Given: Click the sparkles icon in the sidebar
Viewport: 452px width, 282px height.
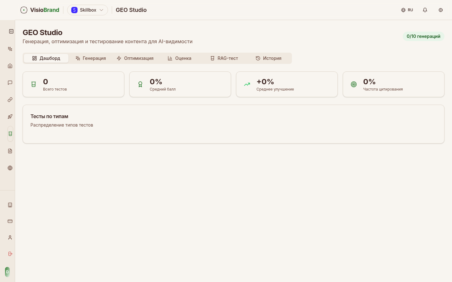Looking at the screenshot, I should [x=10, y=49].
